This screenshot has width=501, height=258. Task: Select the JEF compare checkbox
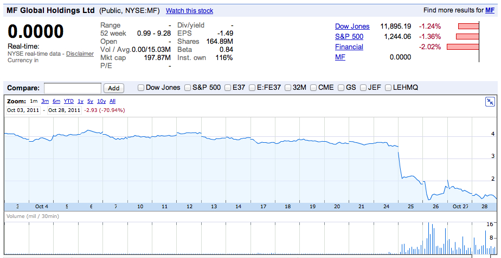click(363, 88)
